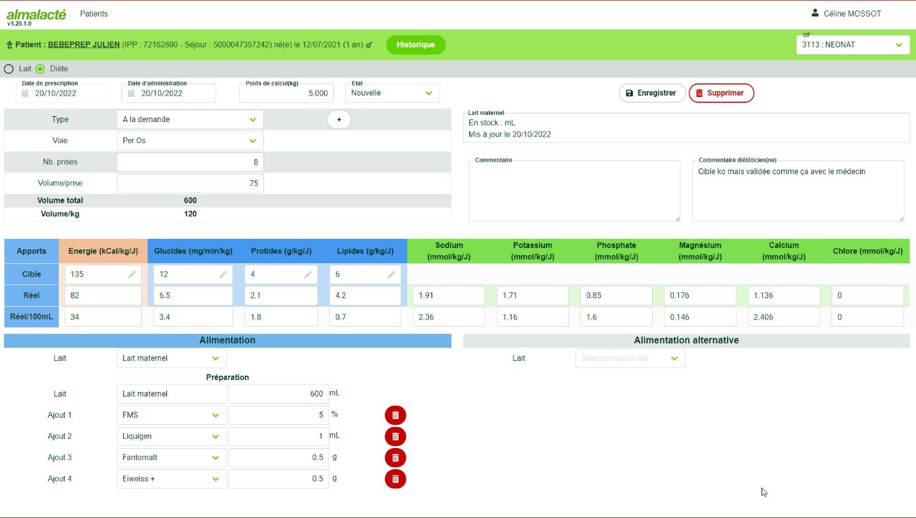Open the Voie Per Os dropdown

(190, 141)
